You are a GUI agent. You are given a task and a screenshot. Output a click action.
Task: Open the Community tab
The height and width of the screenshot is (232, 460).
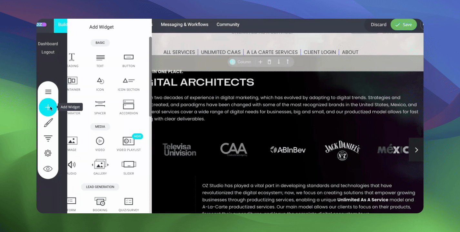(228, 24)
